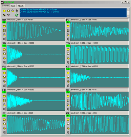Play the CL sample via speaker icon
Screen dimensions: 131x137
click(x=68, y=109)
